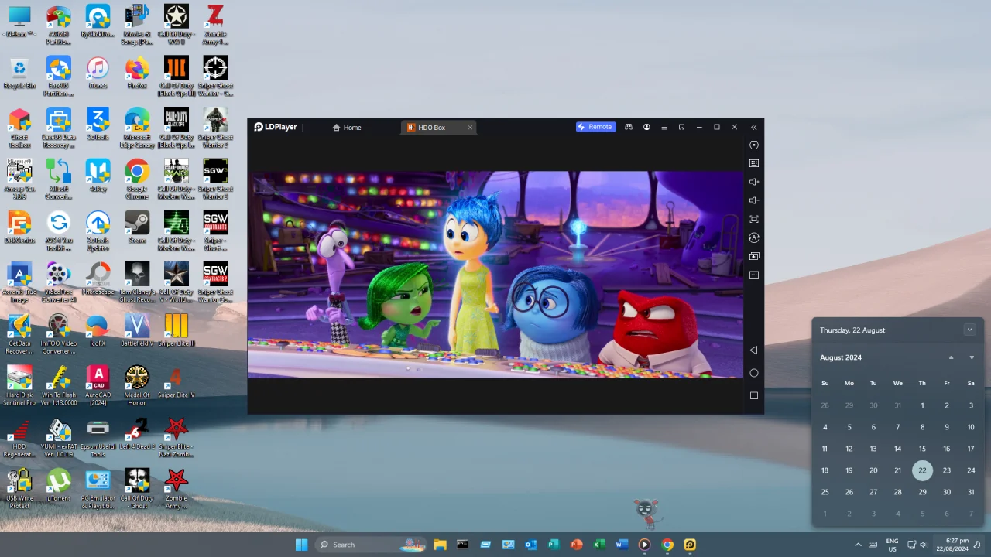Select the iTunes desktop shortcut

98,74
